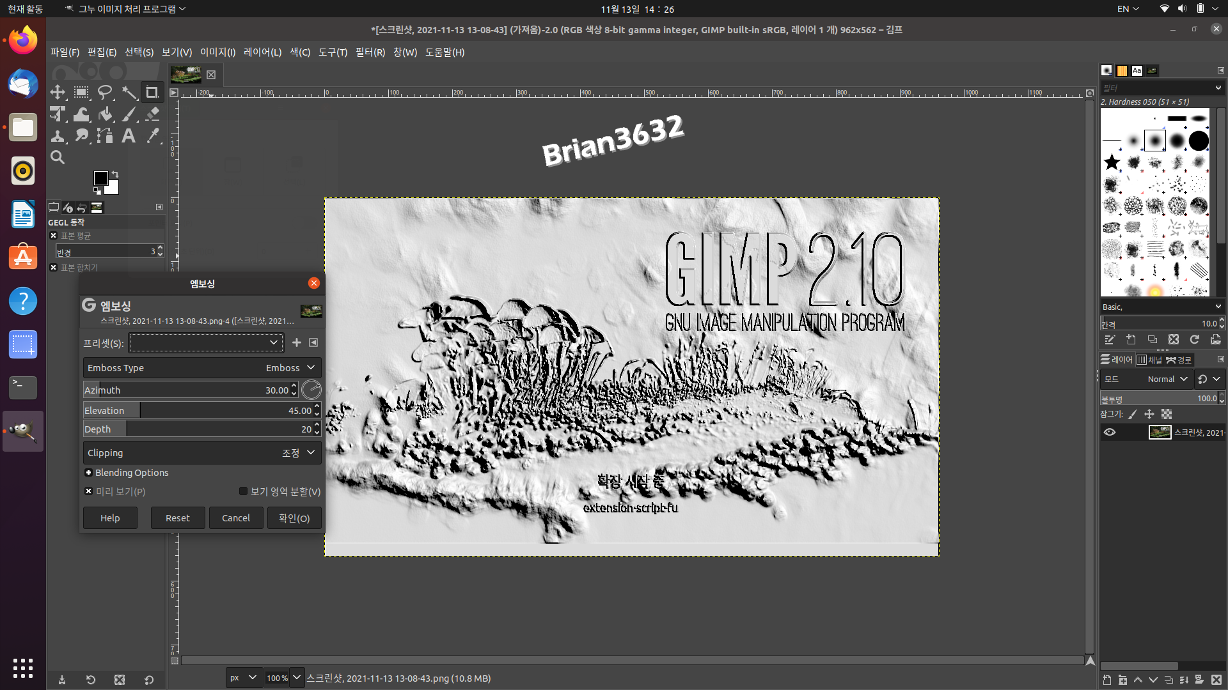1228x690 pixels.
Task: Raise the layer one step
Action: (x=1138, y=680)
